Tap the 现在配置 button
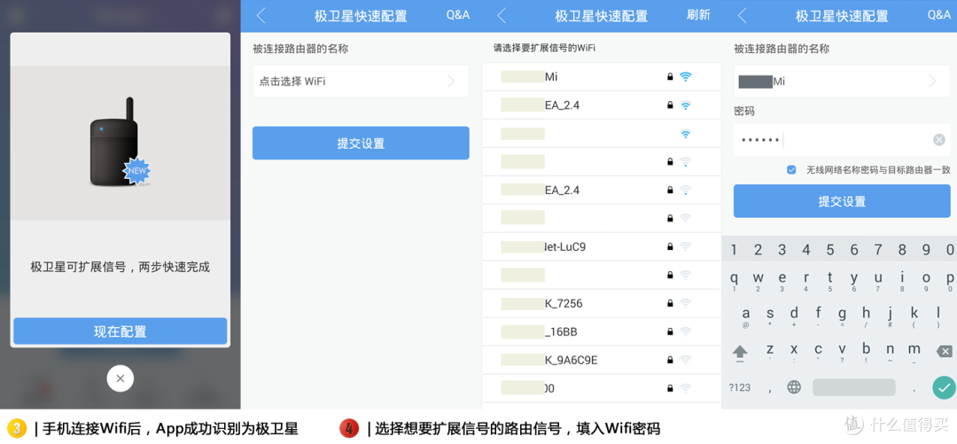This screenshot has width=957, height=444. pyautogui.click(x=121, y=331)
